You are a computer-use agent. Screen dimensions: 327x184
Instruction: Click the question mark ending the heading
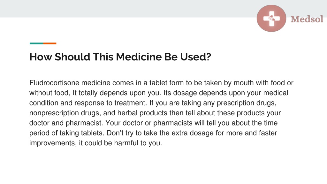209,57
